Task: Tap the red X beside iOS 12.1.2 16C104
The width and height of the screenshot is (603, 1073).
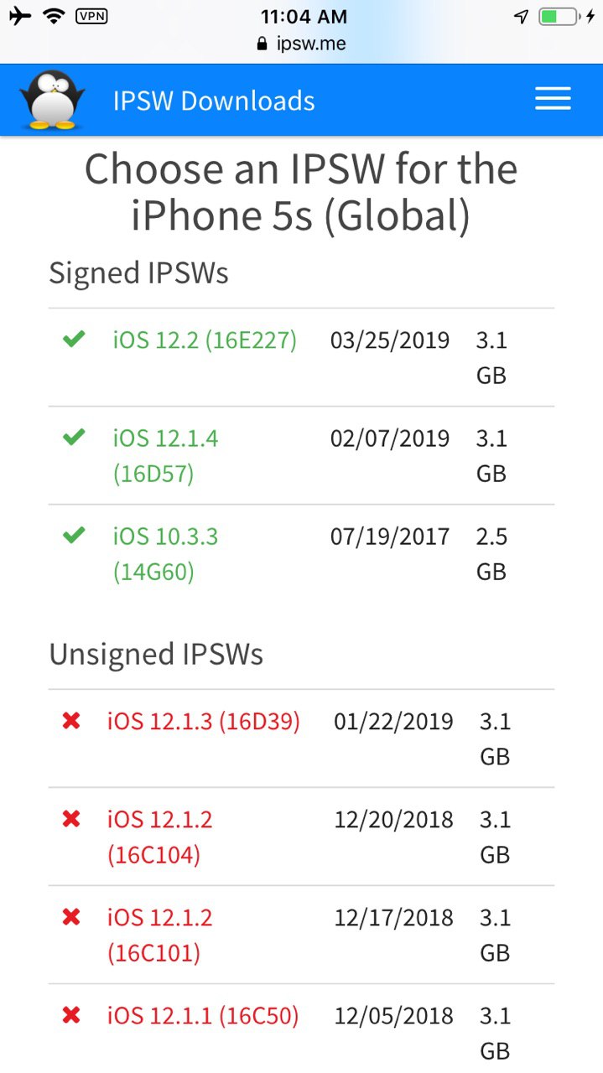Action: 71,818
